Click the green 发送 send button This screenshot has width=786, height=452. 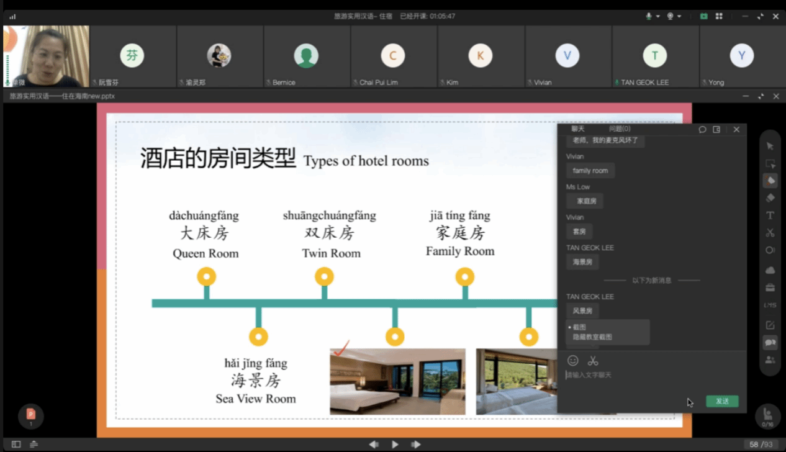coord(722,401)
